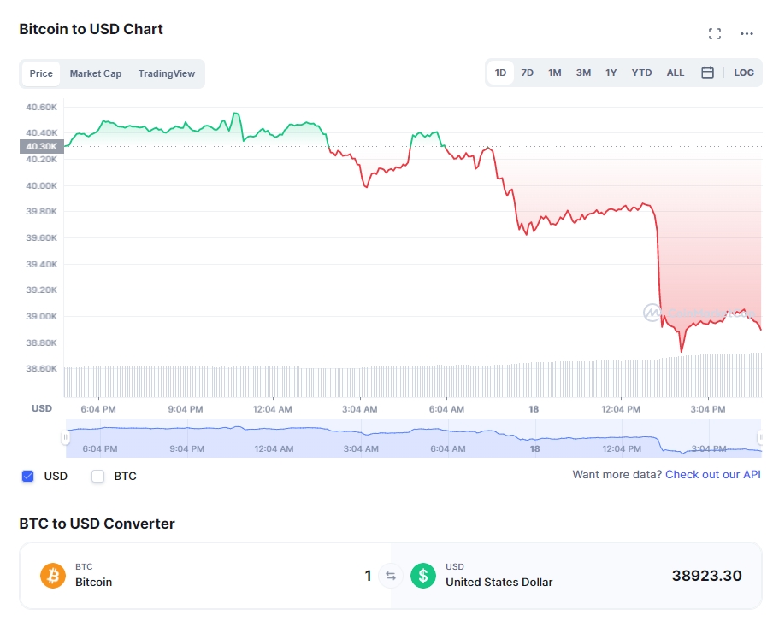Open the three-dot more options menu
The image size is (779, 621).
747,34
